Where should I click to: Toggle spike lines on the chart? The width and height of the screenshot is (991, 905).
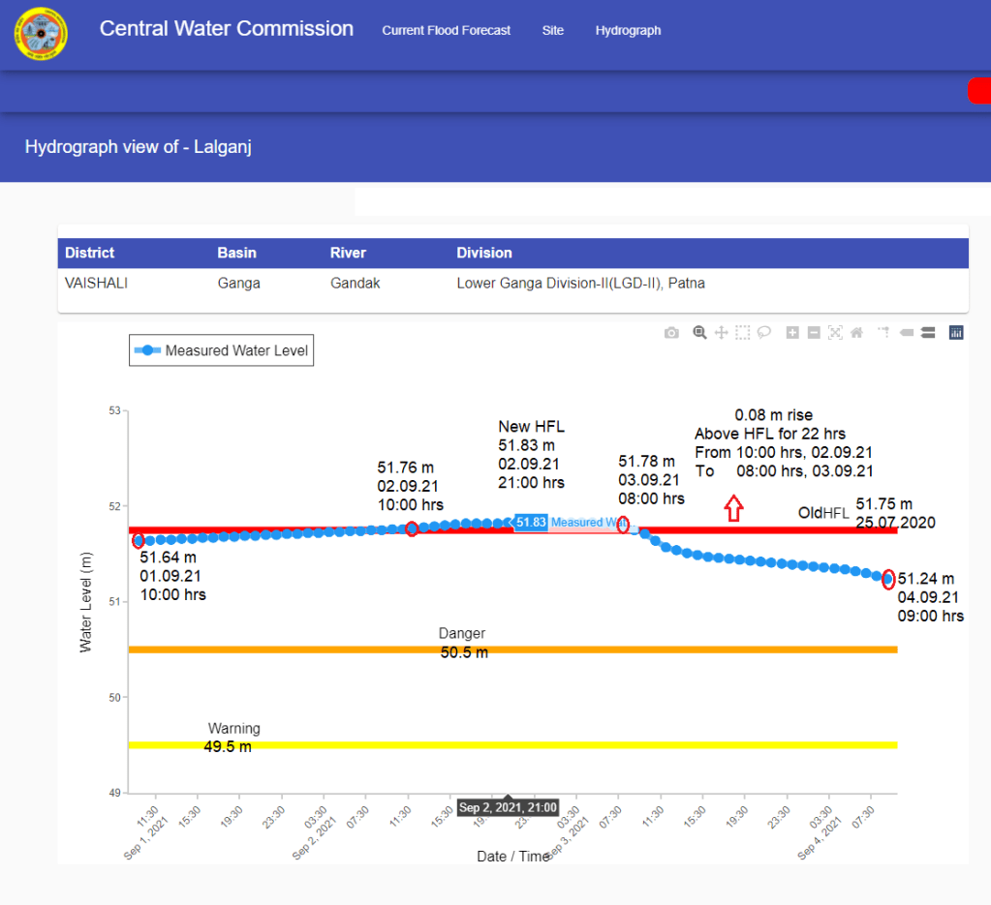pyautogui.click(x=883, y=333)
